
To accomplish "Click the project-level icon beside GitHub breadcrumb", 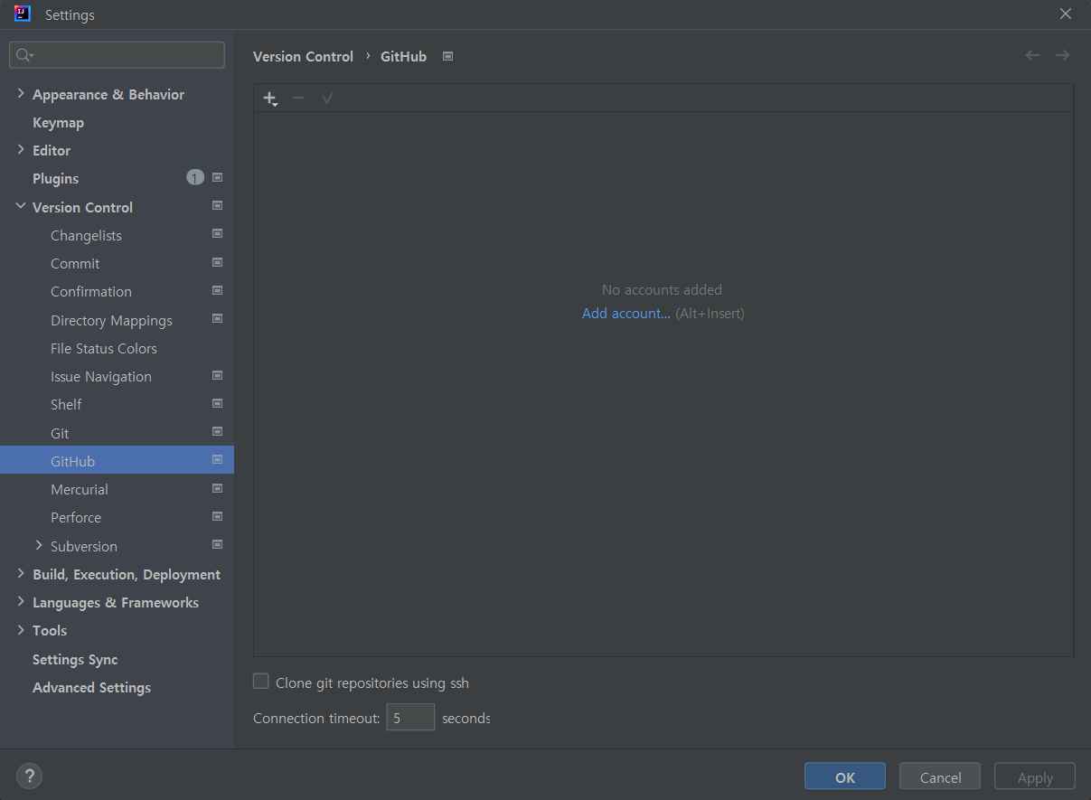I will point(447,56).
